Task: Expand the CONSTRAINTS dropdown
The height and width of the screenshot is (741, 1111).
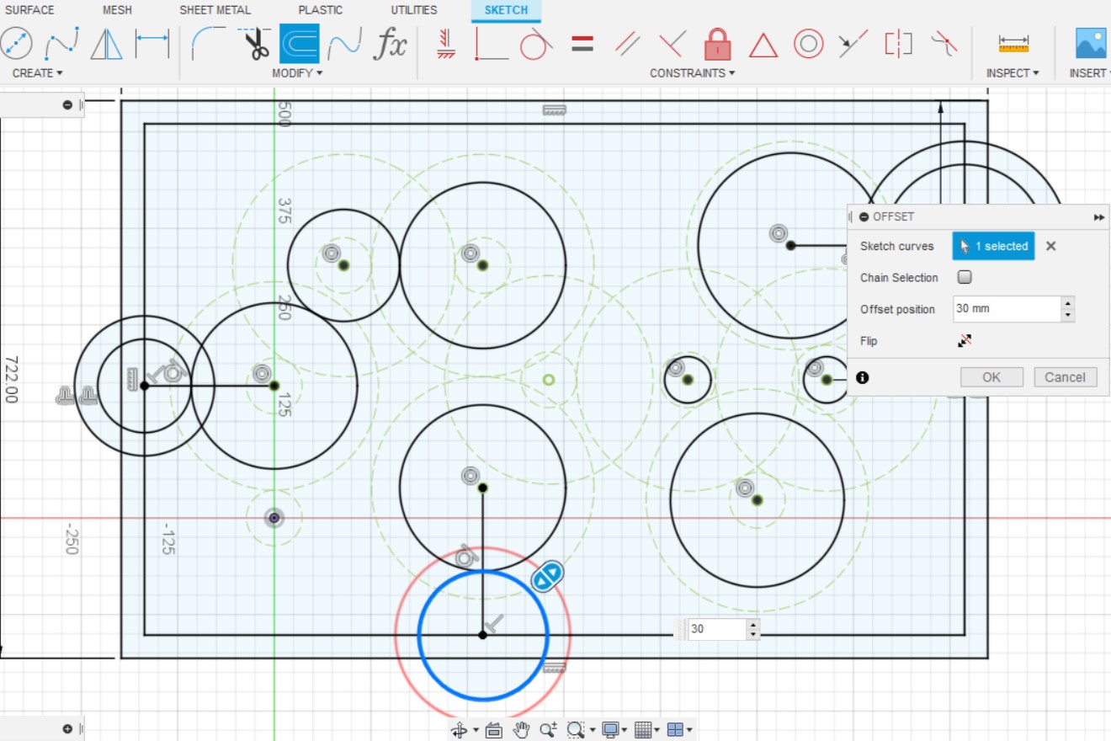Action: point(690,73)
